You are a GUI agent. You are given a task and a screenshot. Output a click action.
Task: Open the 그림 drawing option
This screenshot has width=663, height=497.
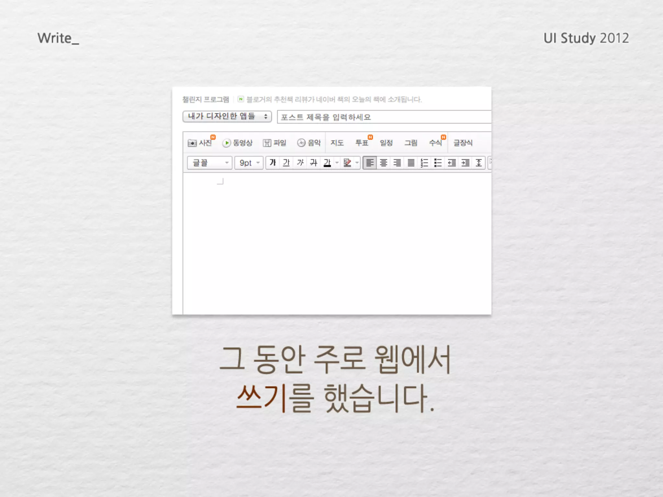tap(411, 143)
